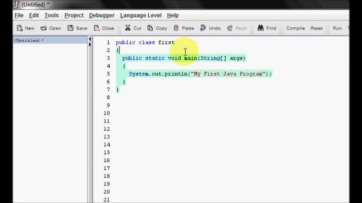Click line number 7 in gutter
Image resolution: width=362 pixels, height=203 pixels.
(108, 90)
